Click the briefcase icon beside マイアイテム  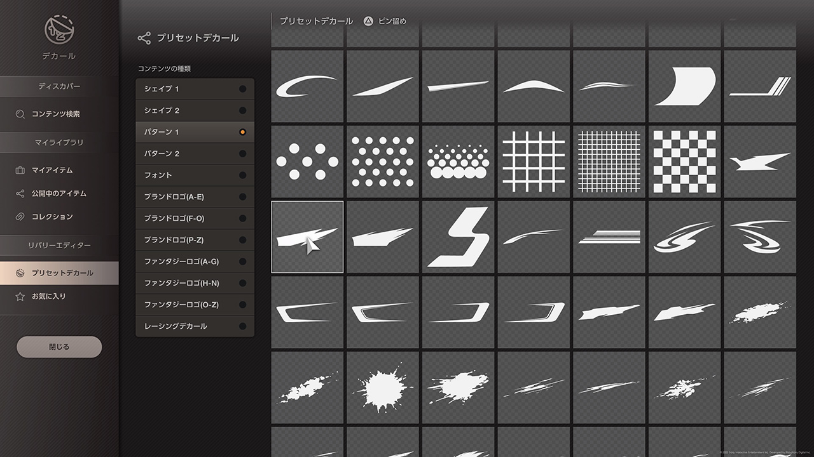(20, 170)
